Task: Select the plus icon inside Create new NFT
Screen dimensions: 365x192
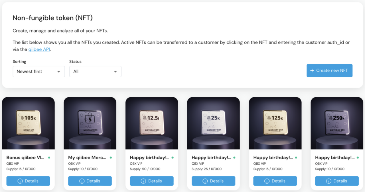Action: (313, 71)
